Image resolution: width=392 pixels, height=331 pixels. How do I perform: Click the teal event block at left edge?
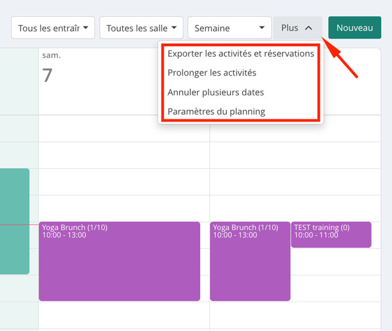tap(15, 221)
